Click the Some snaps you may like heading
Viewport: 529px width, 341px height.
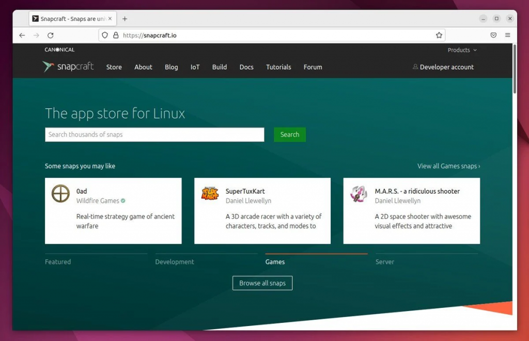coord(80,166)
